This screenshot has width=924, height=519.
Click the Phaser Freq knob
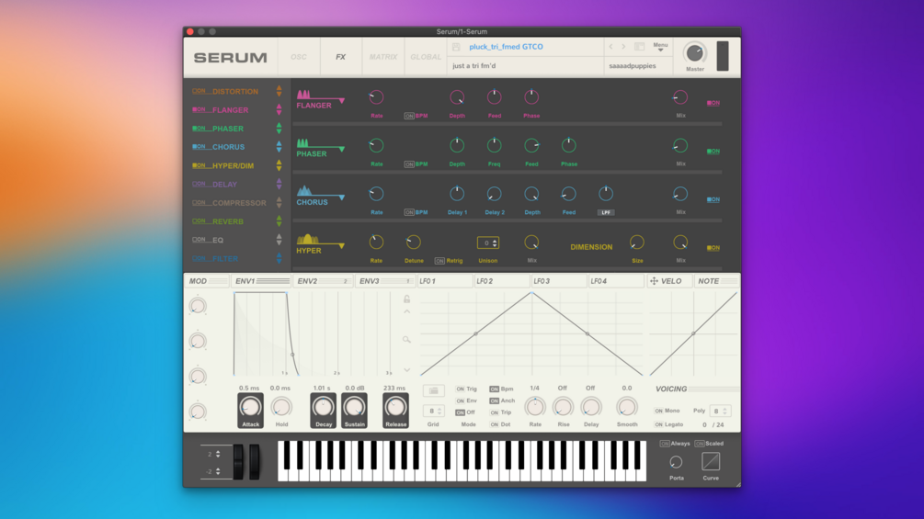point(494,145)
